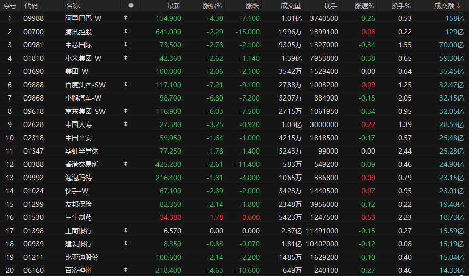Sort by 成交量 column header

(291, 6)
